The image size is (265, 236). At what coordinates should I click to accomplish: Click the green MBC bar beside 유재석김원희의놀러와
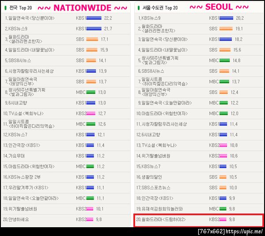pyautogui.click(x=223, y=209)
